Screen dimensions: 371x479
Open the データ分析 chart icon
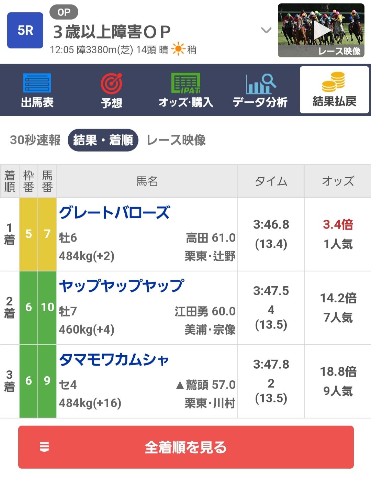(x=260, y=84)
